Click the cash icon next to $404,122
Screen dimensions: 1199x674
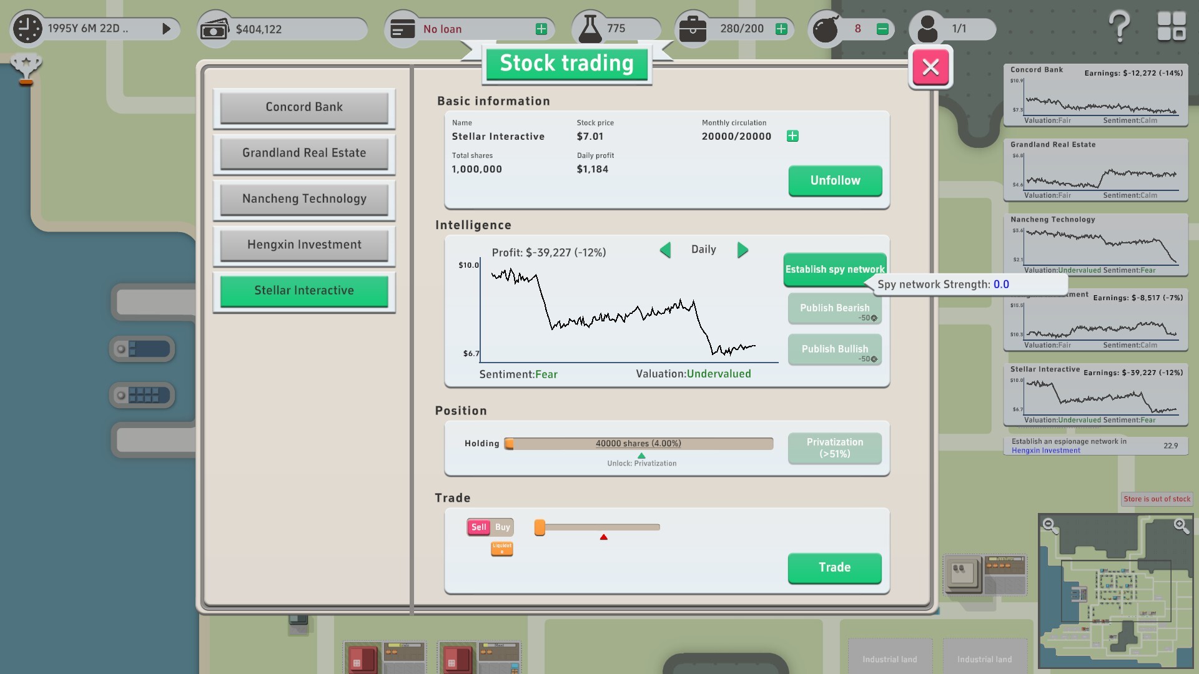point(215,27)
